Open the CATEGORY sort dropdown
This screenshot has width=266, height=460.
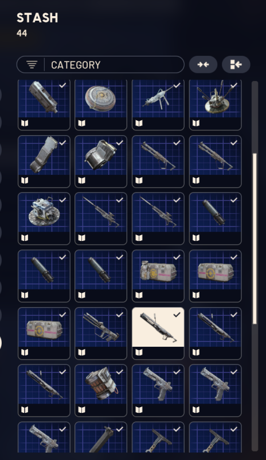coord(100,64)
